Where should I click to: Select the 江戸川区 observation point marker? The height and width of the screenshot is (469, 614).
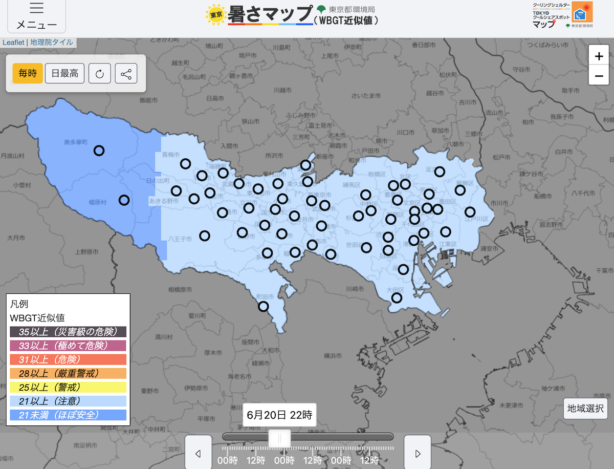pos(470,212)
